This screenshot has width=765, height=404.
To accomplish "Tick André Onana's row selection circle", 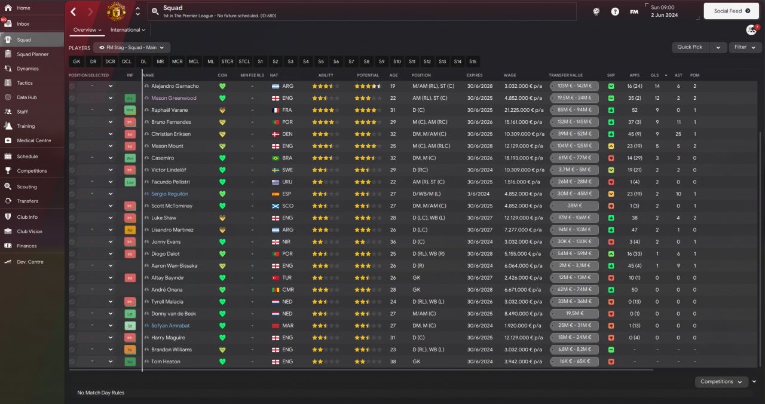I will (x=72, y=290).
